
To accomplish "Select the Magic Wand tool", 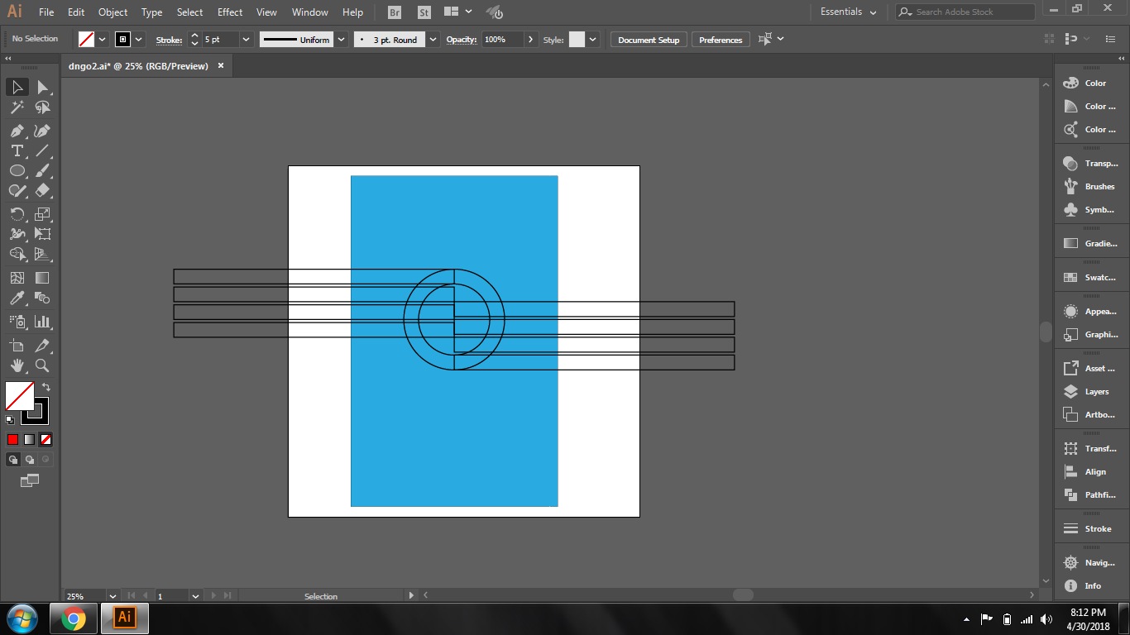I will coord(17,107).
